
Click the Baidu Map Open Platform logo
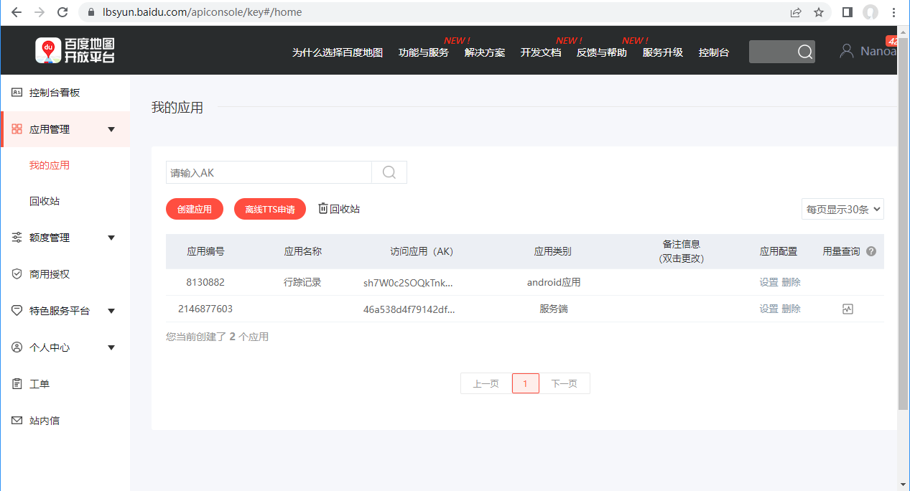point(75,50)
